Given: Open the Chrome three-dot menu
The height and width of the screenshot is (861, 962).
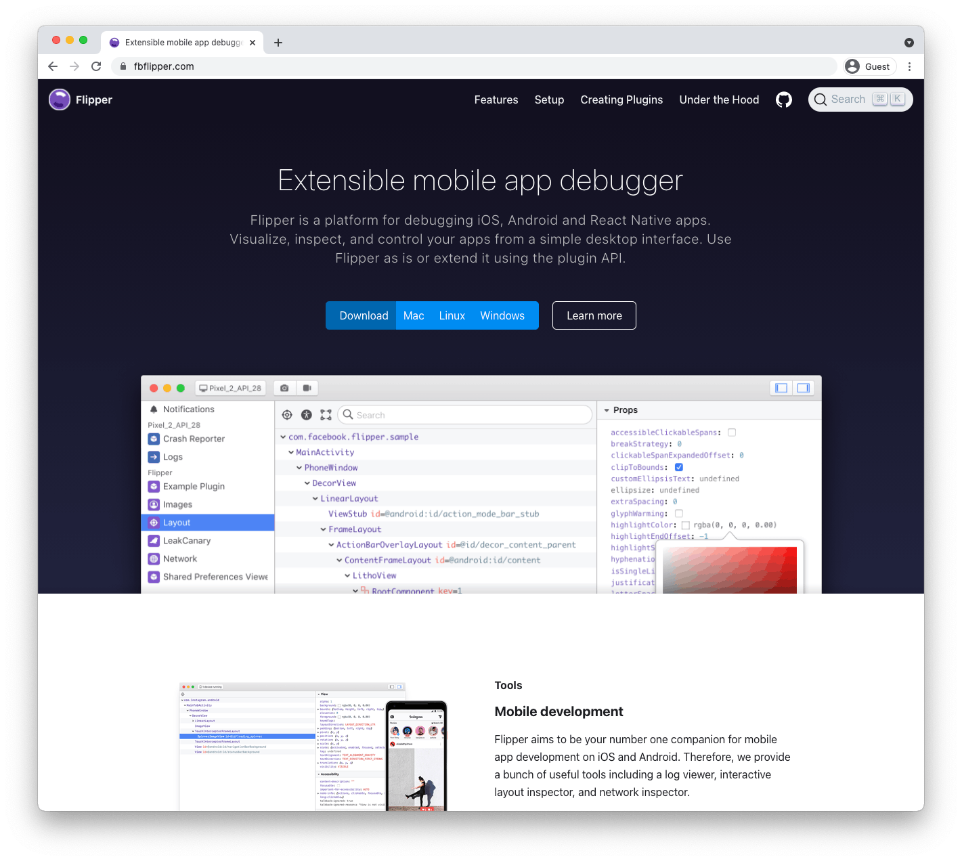Looking at the screenshot, I should (x=910, y=66).
